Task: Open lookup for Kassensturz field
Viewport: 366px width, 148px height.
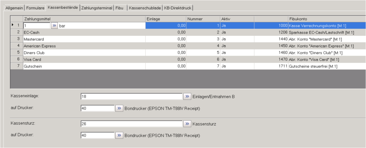Action: tap(187, 124)
